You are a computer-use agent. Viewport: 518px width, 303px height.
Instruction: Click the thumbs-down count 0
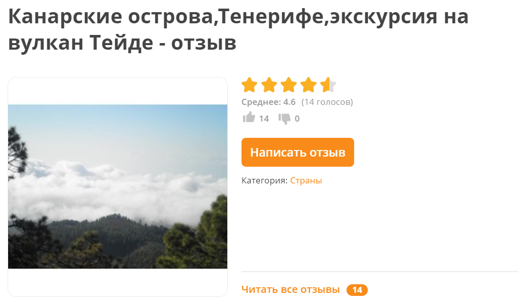(x=297, y=119)
